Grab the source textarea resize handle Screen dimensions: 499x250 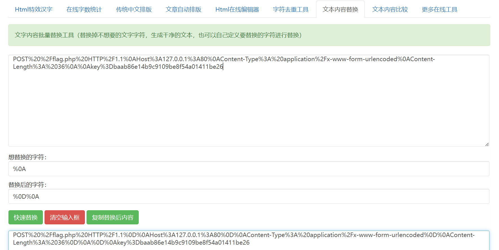(x=487, y=144)
